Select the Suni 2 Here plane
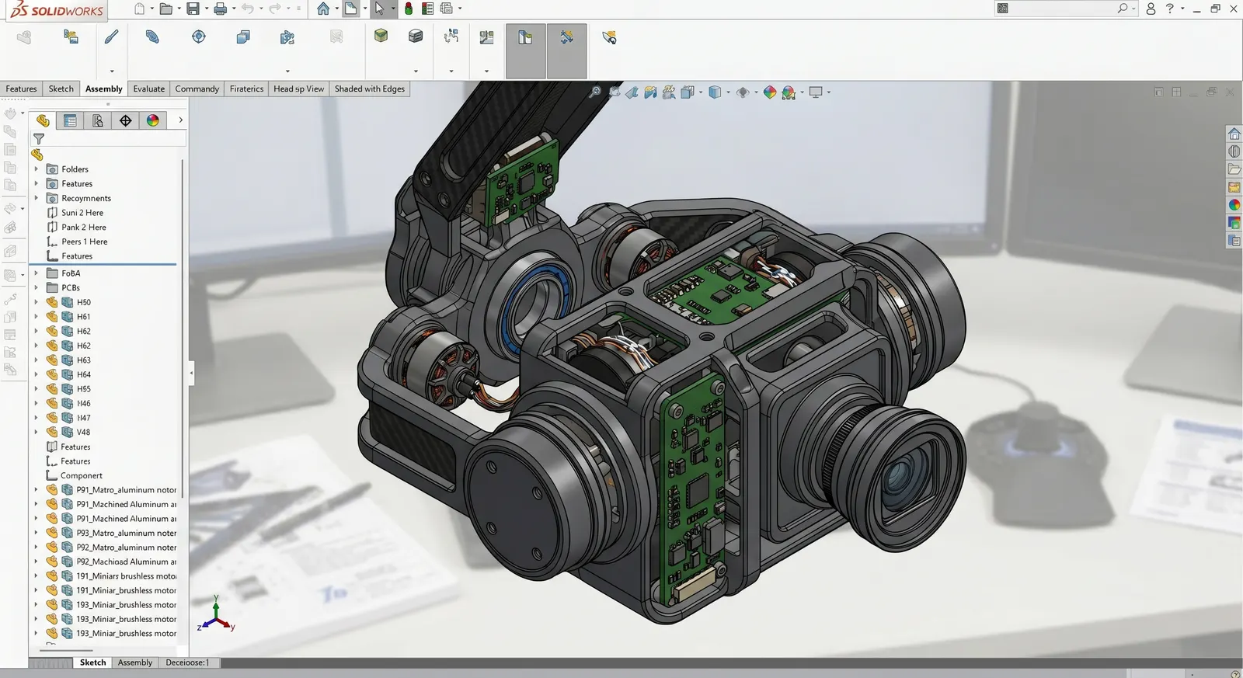 pos(82,213)
